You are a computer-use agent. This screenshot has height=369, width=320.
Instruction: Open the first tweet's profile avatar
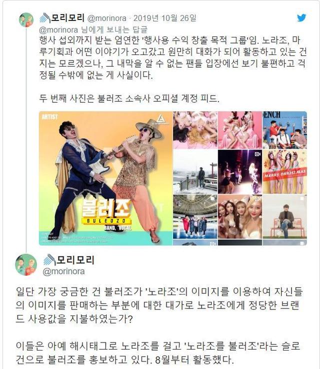26,20
